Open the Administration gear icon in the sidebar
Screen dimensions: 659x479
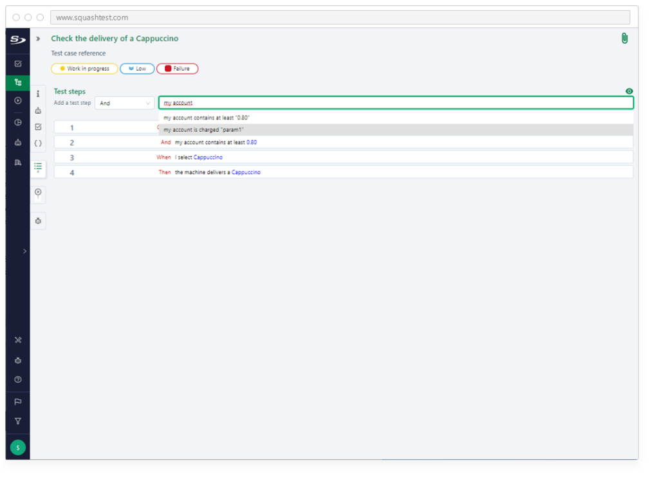(17, 360)
